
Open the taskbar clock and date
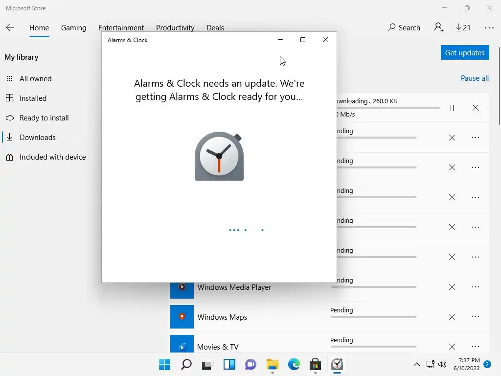coord(466,364)
